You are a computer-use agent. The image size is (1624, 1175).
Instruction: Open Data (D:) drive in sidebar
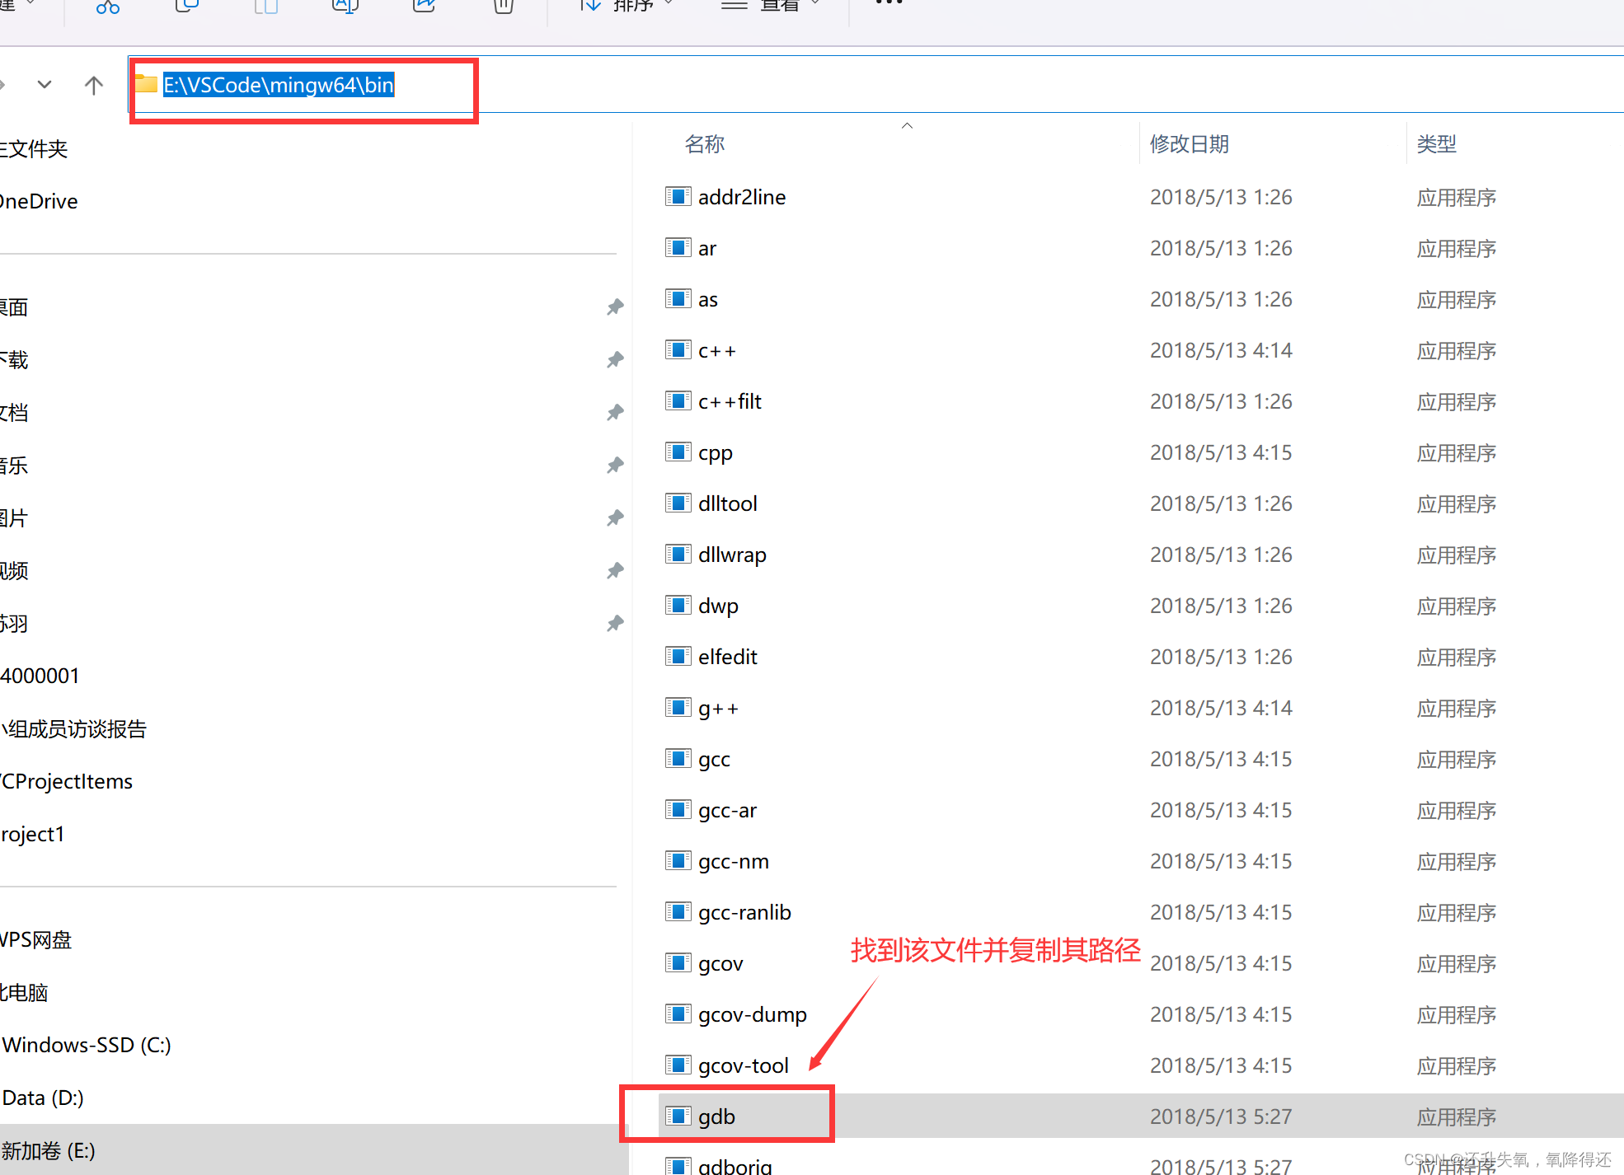pos(43,1098)
